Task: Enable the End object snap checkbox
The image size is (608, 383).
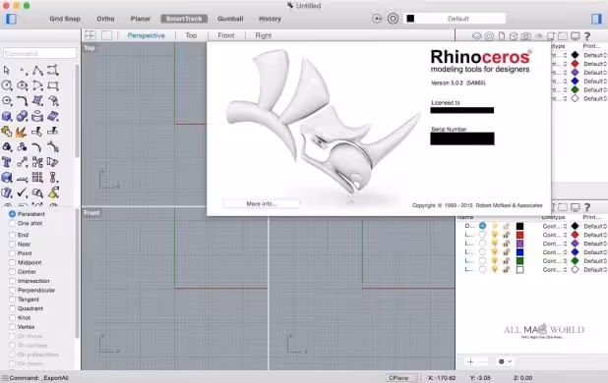Action: pos(13,235)
